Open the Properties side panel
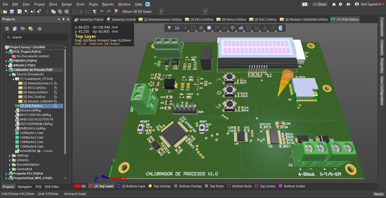 point(382,65)
